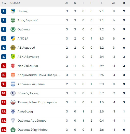
Task: Click the rank 14 red position badge
Action: pyautogui.click(x=4, y=130)
